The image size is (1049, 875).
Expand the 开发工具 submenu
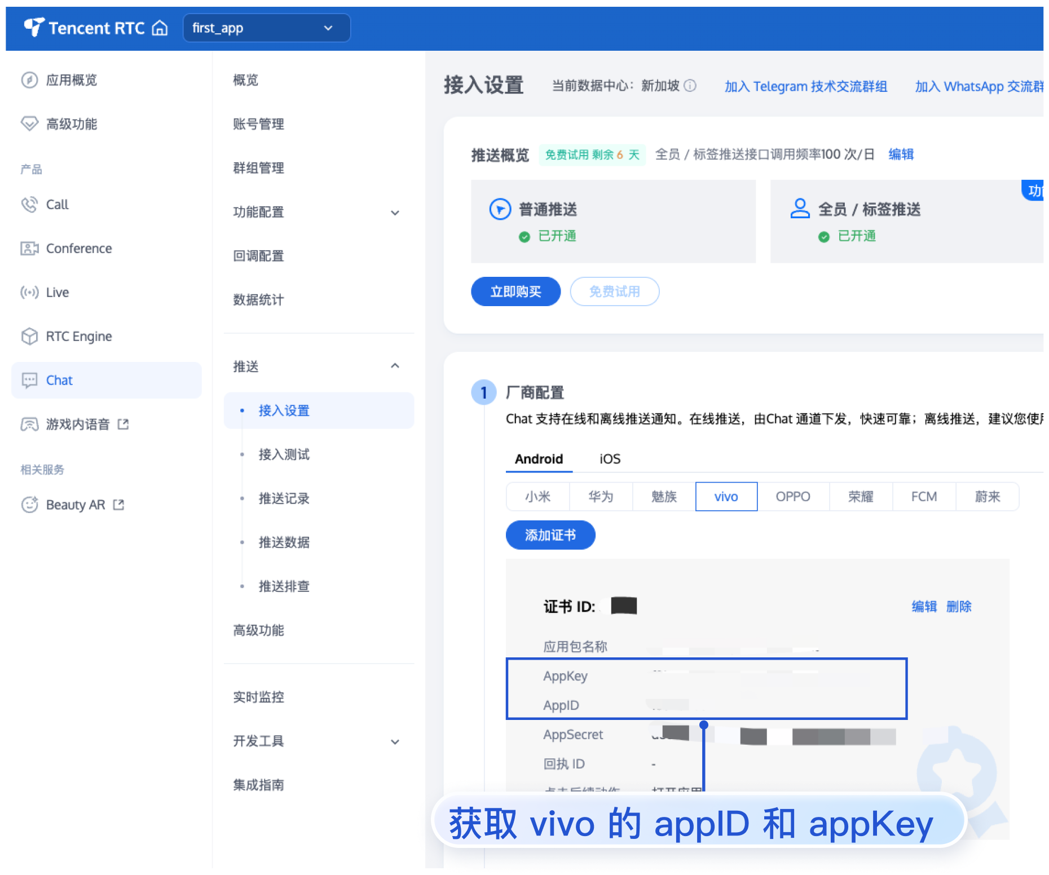(x=395, y=741)
